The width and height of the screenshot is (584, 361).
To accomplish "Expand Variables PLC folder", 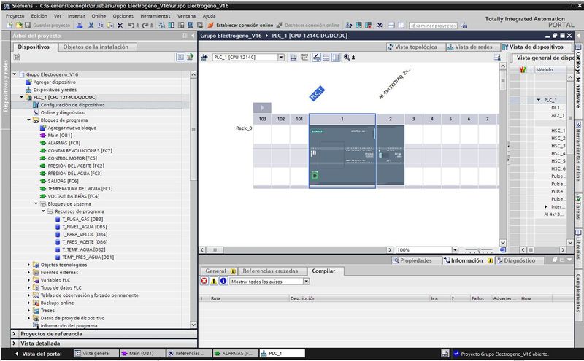I will [28, 280].
